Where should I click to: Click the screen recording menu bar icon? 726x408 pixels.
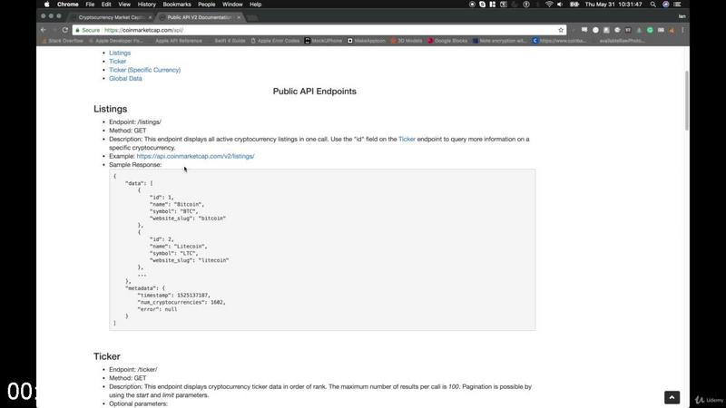pyautogui.click(x=472, y=5)
